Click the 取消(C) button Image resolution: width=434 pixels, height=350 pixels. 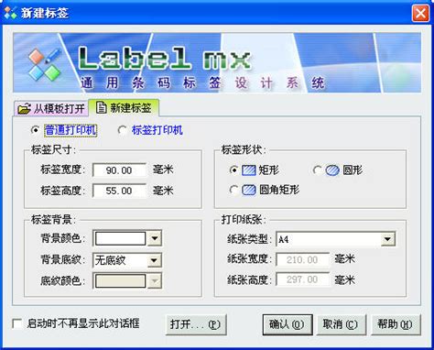[341, 324]
